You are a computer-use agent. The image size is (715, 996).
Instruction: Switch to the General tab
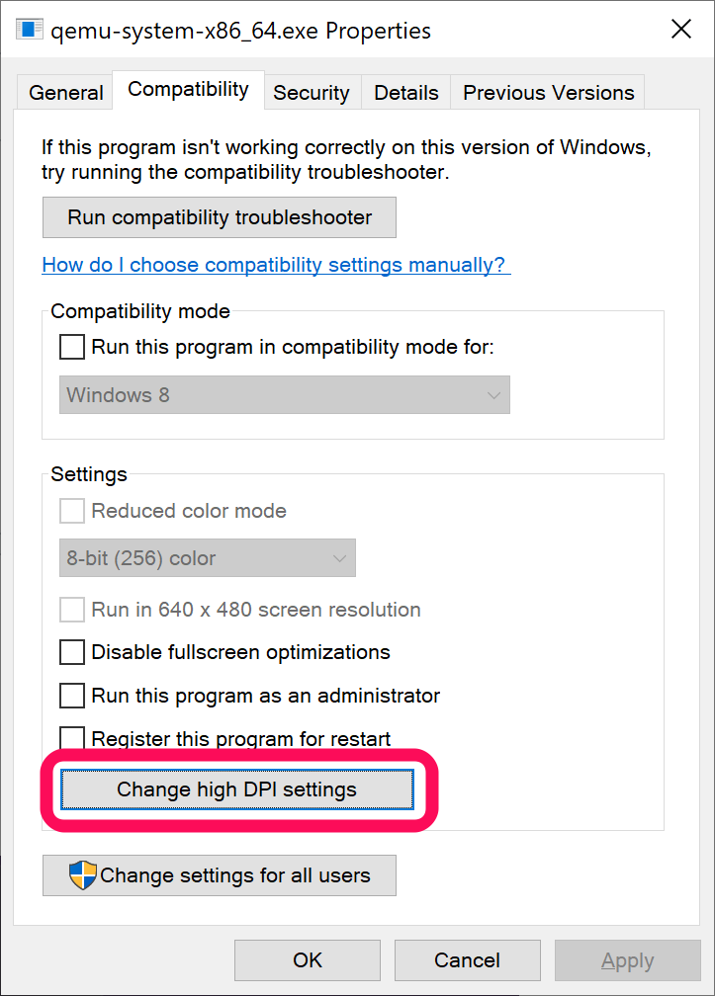coord(65,93)
